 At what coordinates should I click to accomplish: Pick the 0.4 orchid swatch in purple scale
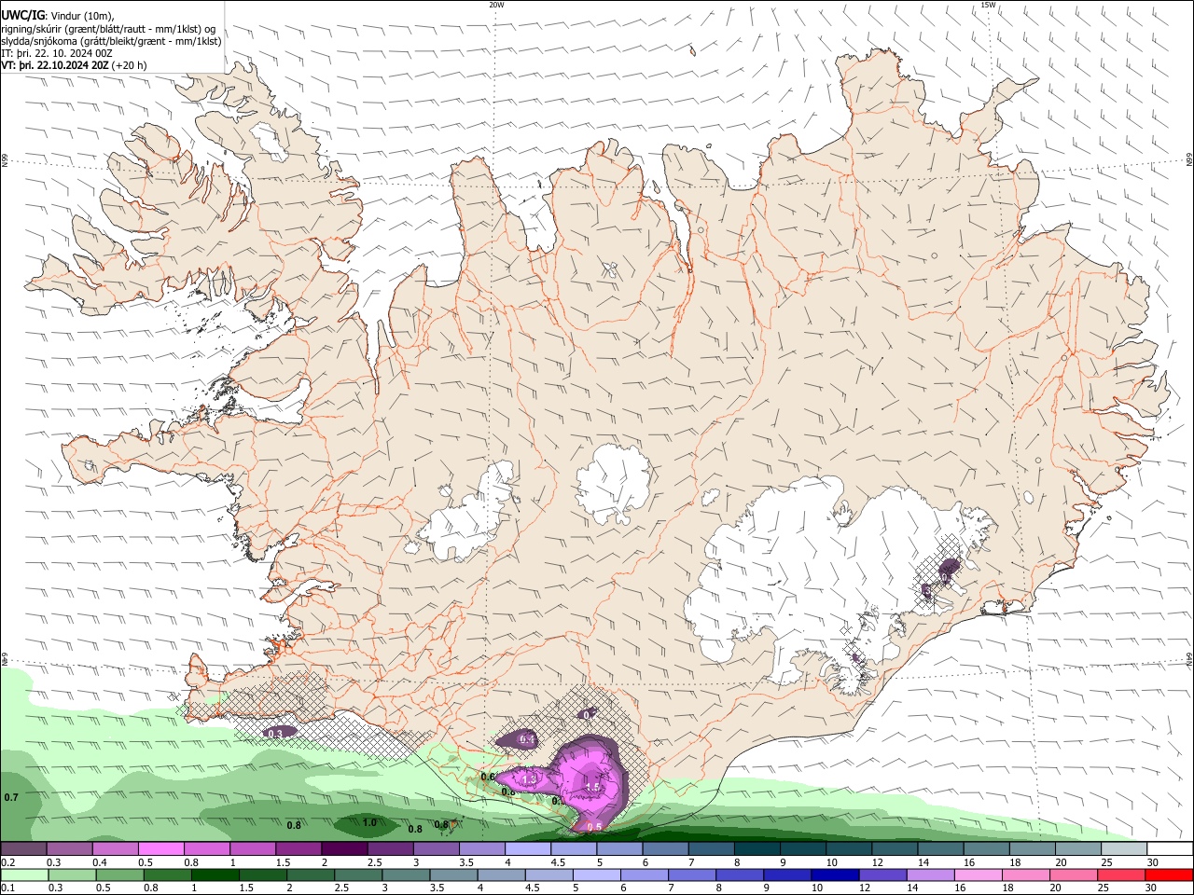(x=115, y=849)
